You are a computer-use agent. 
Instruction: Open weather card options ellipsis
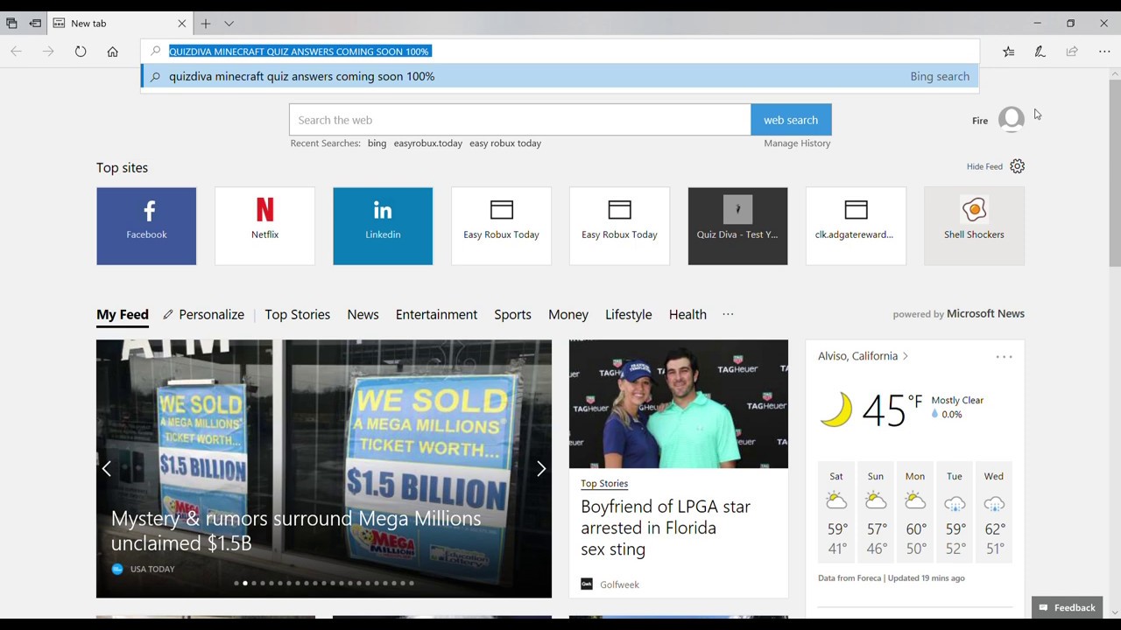[x=1004, y=357]
